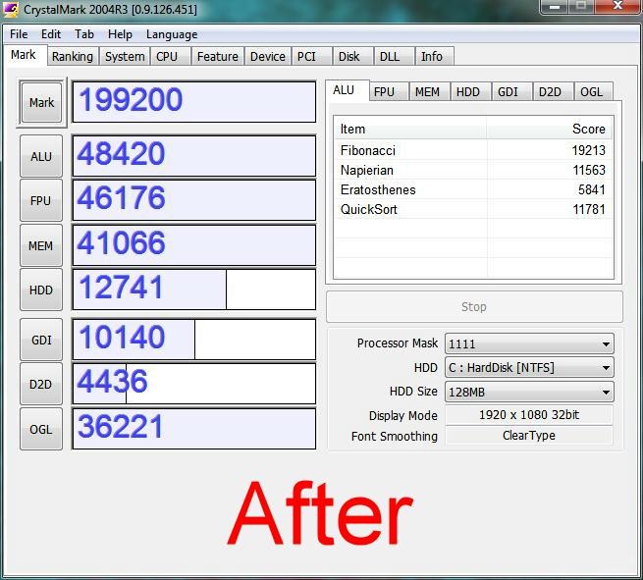Launch the GDI benchmark button
This screenshot has height=580, width=643.
click(41, 340)
